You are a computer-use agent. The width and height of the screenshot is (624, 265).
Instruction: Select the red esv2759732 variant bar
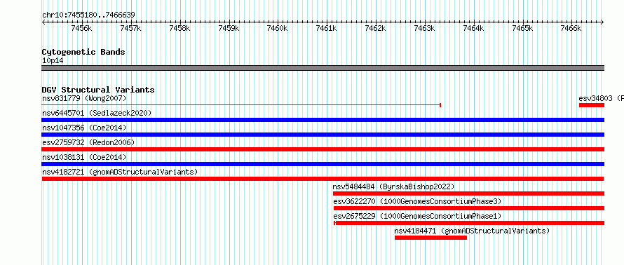[323, 149]
